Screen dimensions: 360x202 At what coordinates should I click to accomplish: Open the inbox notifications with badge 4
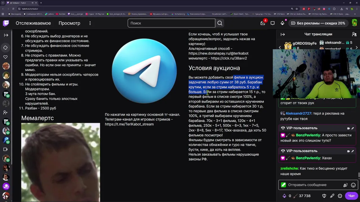(x=263, y=23)
